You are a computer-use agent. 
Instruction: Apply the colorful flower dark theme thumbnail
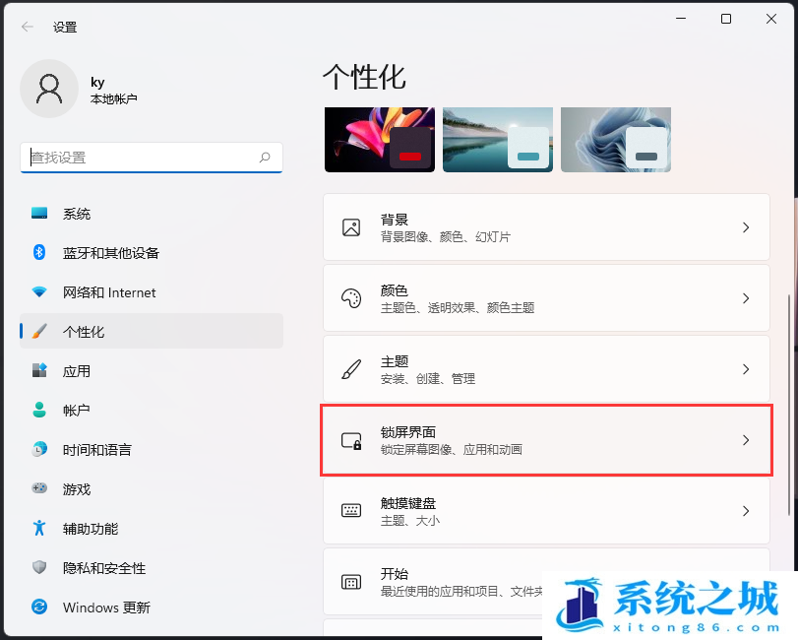click(x=380, y=140)
